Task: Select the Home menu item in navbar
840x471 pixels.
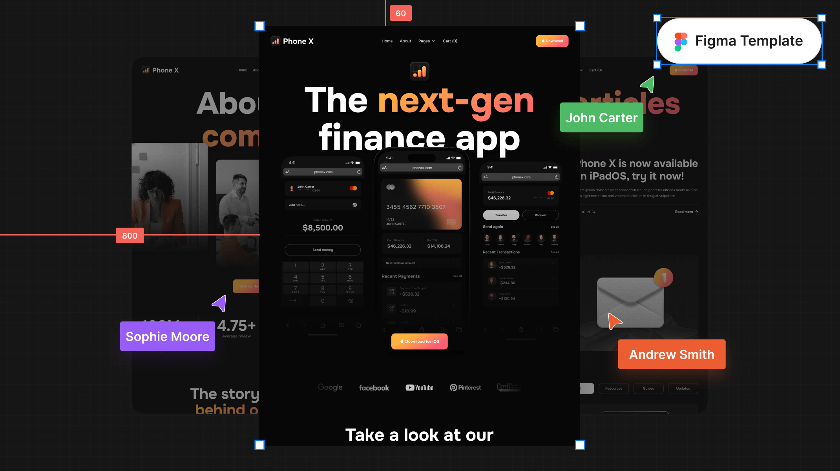Action: (387, 41)
